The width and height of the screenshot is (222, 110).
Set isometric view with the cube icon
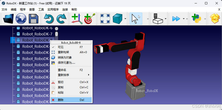[118, 19]
